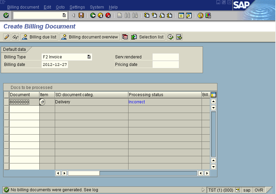Click the red Cancel icon

coord(108,15)
